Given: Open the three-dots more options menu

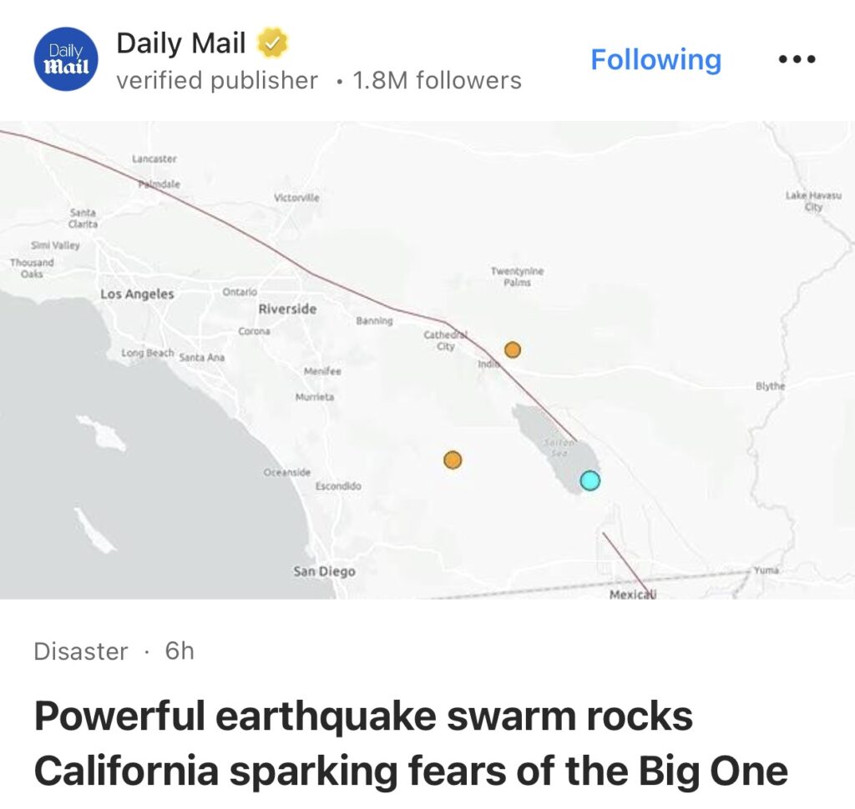Looking at the screenshot, I should (797, 60).
